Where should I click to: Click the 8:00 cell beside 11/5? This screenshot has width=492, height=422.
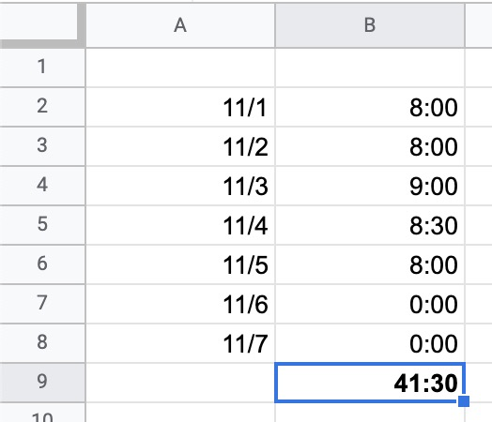370,264
